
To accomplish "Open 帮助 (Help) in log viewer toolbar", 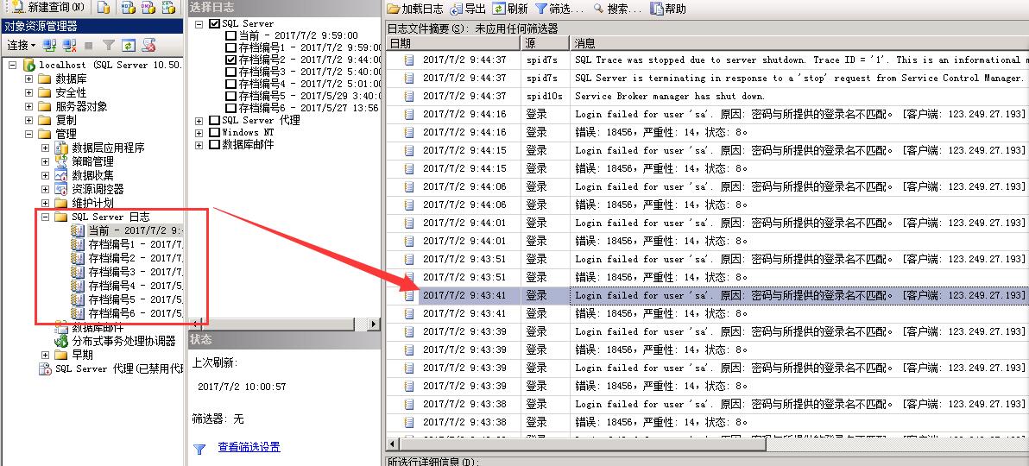I will click(657, 9).
